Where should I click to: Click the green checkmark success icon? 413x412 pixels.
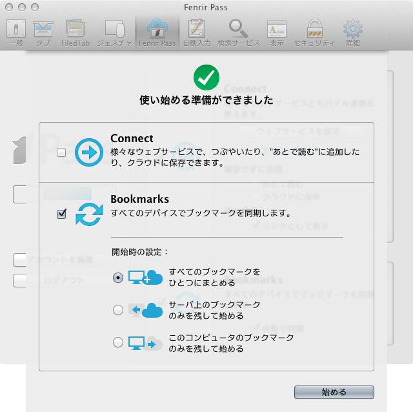click(206, 77)
